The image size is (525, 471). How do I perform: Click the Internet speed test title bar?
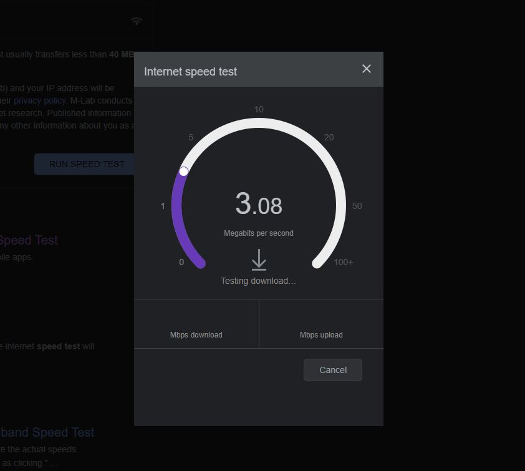point(190,72)
